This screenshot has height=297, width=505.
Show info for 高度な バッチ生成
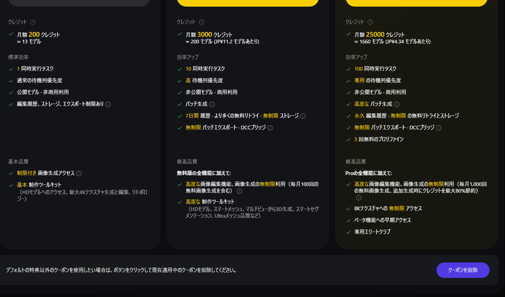397,104
